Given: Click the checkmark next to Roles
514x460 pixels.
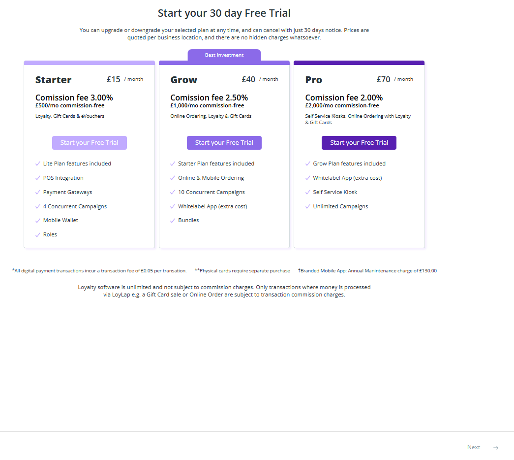Looking at the screenshot, I should [38, 235].
